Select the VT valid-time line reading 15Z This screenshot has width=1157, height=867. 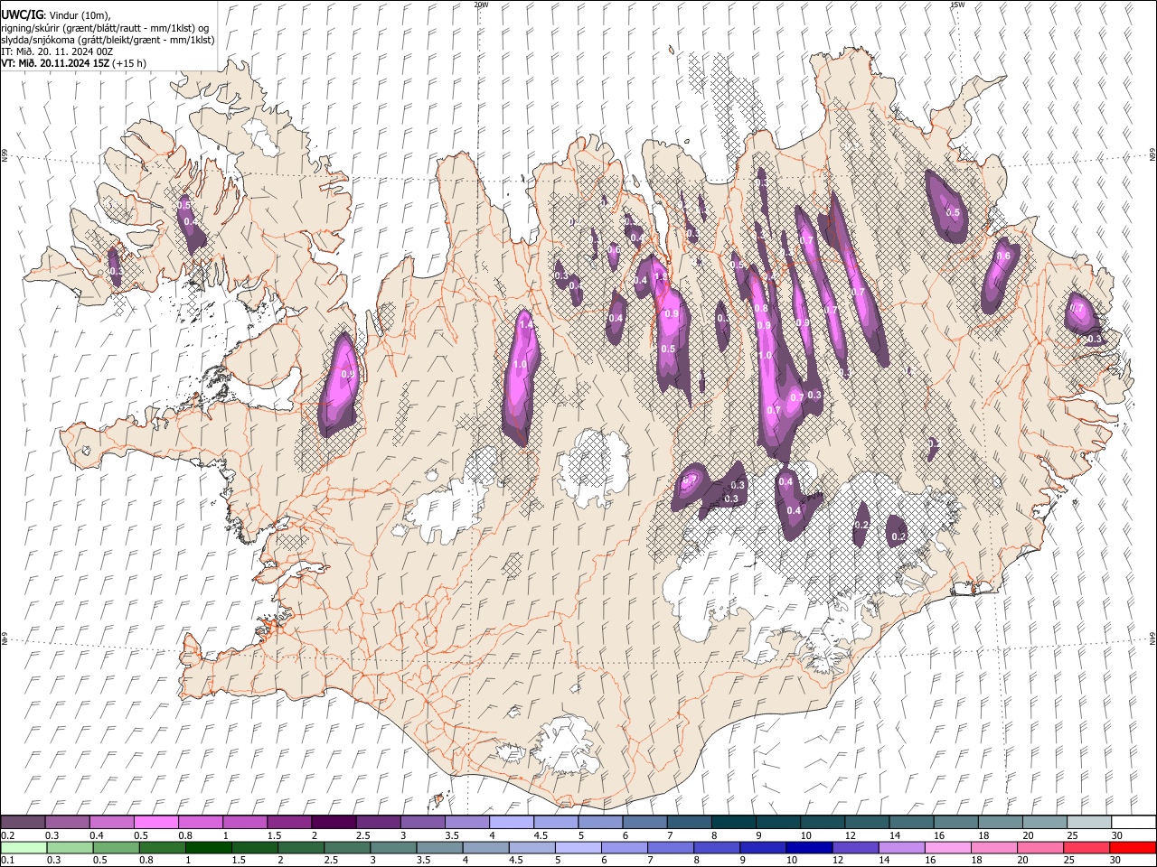click(55, 63)
